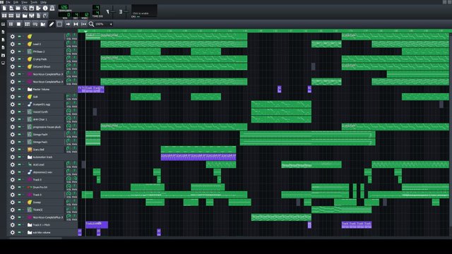Screen dimensions: 452x254
Task: Select the pencil draw mode tool
Action: click(x=52, y=24)
